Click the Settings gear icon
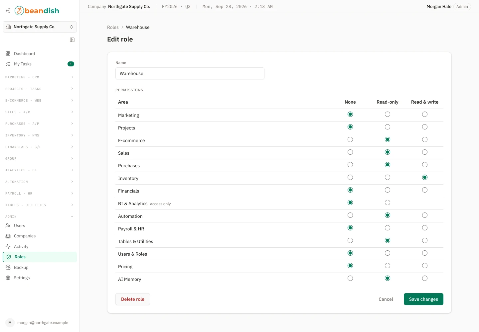 pyautogui.click(x=8, y=278)
